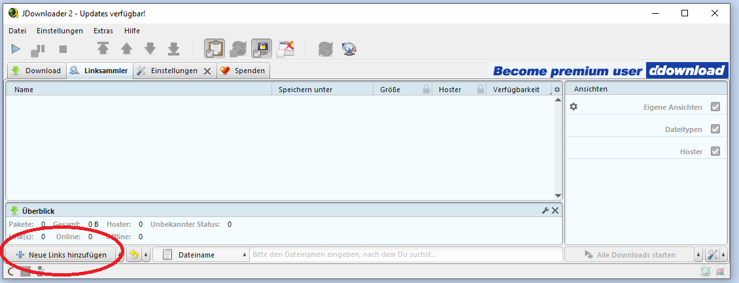This screenshot has height=283, width=739.
Task: Perform a reconnect via toolbar icon
Action: [326, 48]
